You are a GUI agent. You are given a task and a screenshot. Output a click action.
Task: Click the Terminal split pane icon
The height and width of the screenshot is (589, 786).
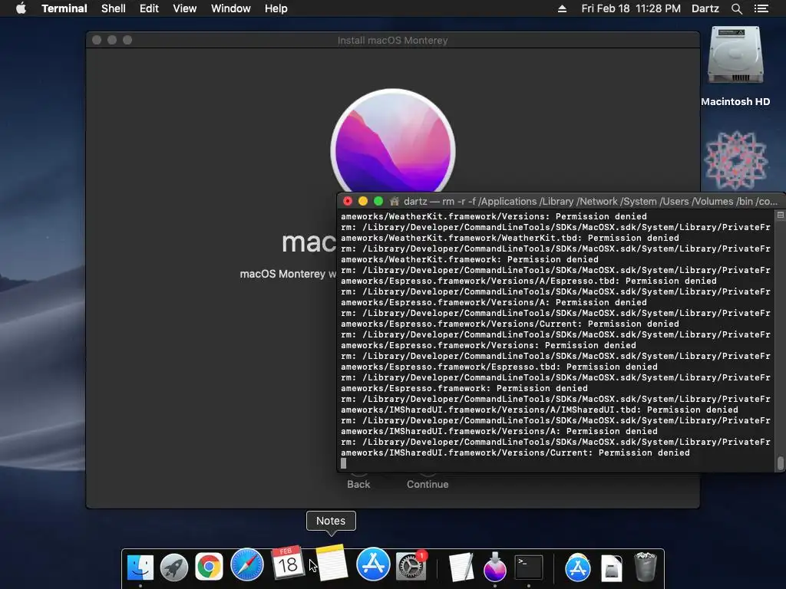[780, 215]
